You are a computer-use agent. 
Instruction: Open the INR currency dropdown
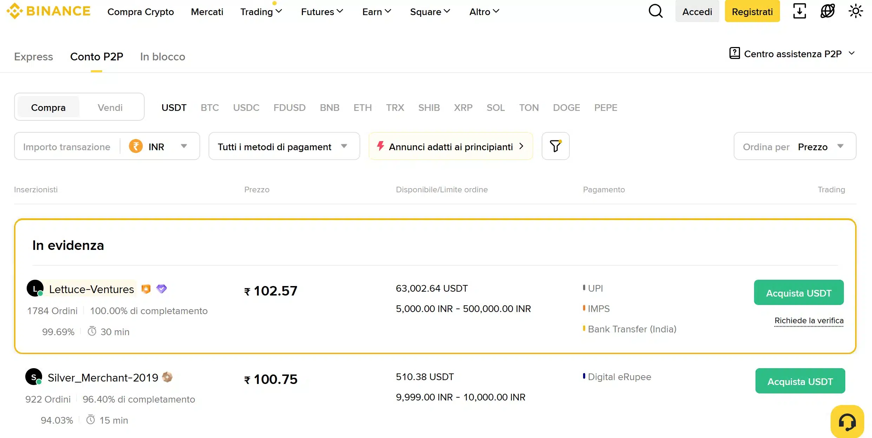tap(160, 146)
